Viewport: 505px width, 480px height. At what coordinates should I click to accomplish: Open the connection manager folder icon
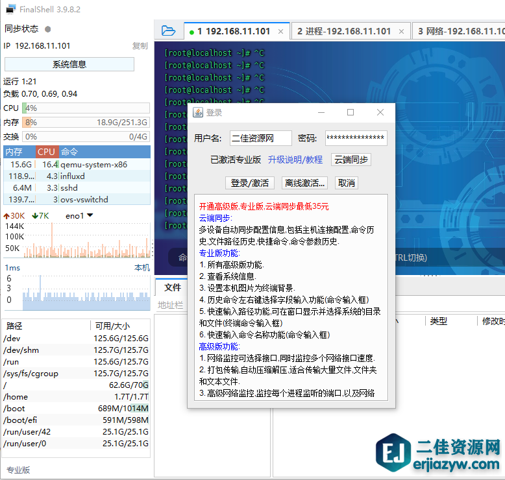click(168, 31)
